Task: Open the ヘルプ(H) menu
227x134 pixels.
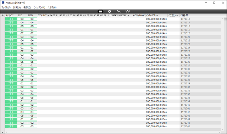Action: click(x=52, y=7)
